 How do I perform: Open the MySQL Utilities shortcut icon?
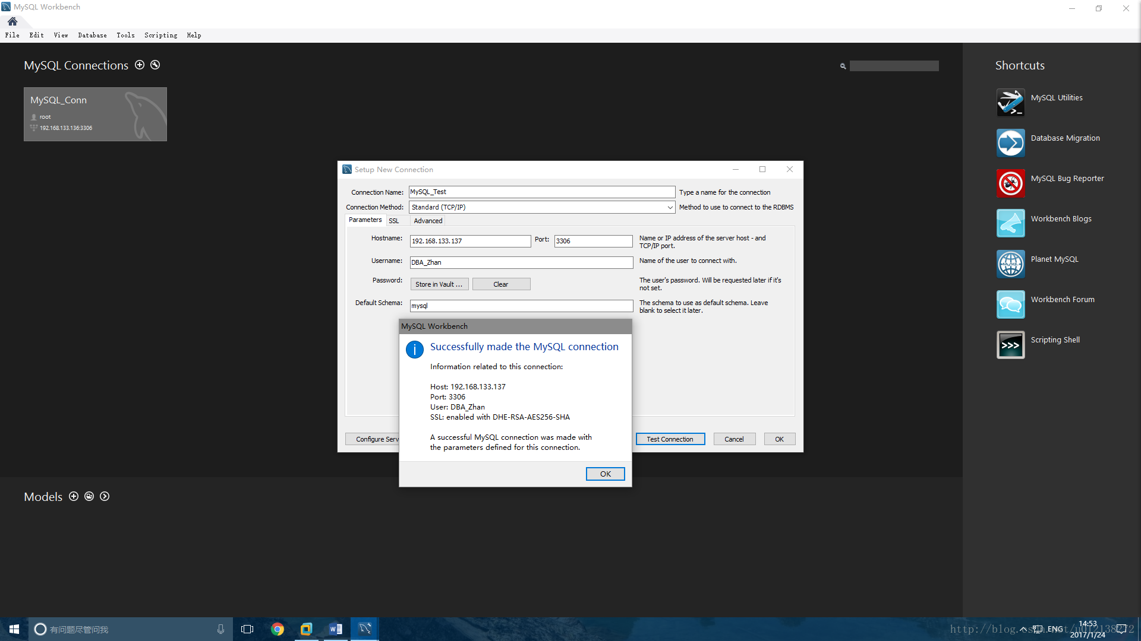[x=1010, y=102]
